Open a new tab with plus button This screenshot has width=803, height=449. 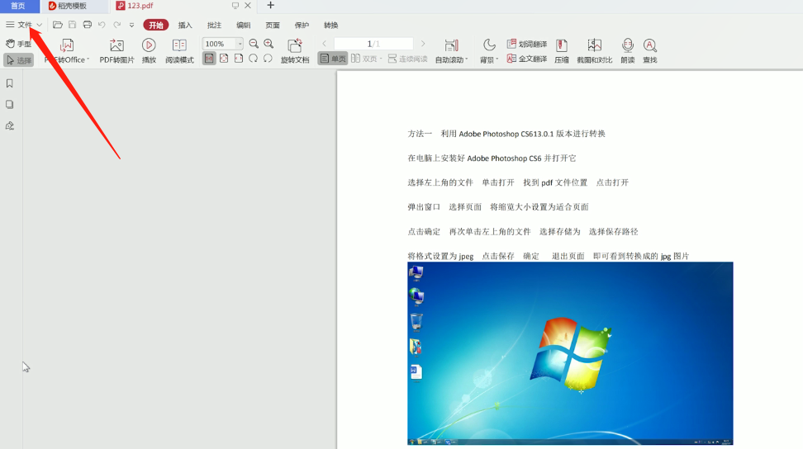(270, 5)
